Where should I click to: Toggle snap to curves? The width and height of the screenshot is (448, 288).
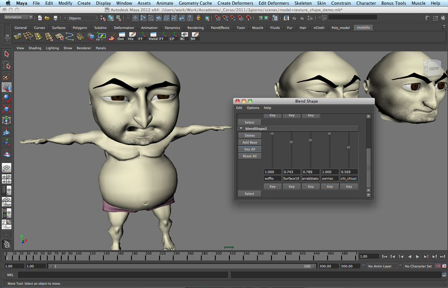[151, 18]
